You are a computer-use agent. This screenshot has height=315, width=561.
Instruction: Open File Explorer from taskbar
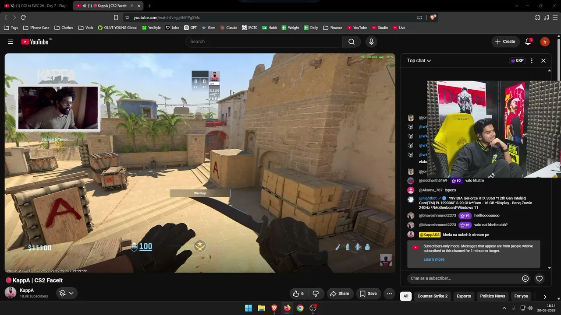pyautogui.click(x=261, y=308)
